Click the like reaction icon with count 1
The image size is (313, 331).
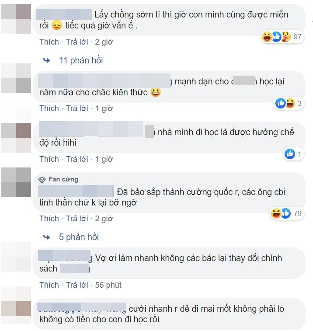point(290,154)
